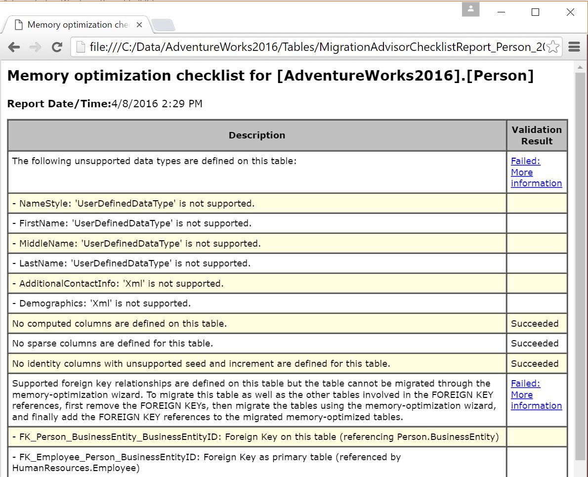The image size is (588, 477).
Task: Close the browser window
Action: coord(570,12)
